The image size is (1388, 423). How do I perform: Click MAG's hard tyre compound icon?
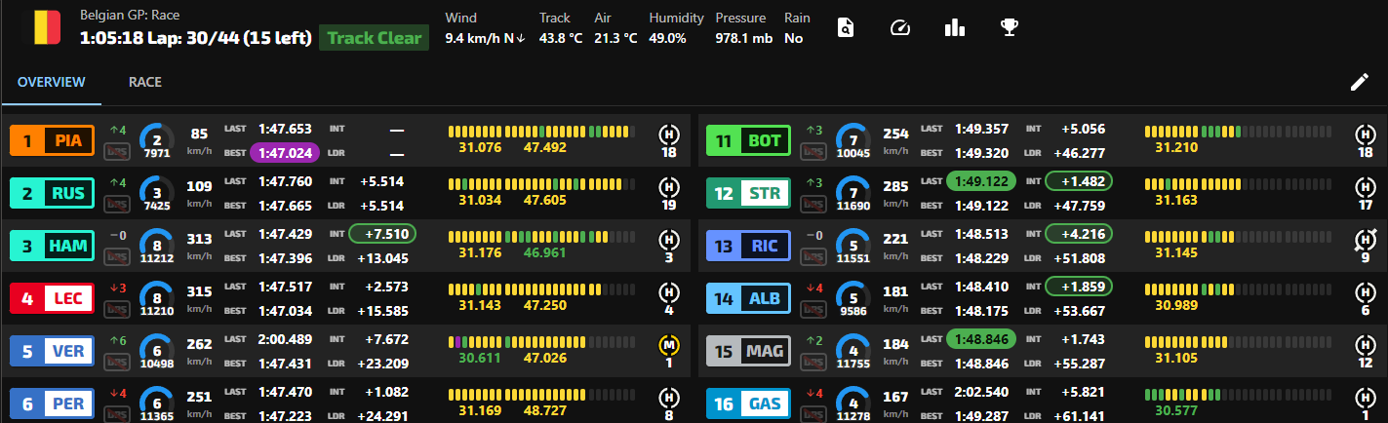[x=1366, y=343]
